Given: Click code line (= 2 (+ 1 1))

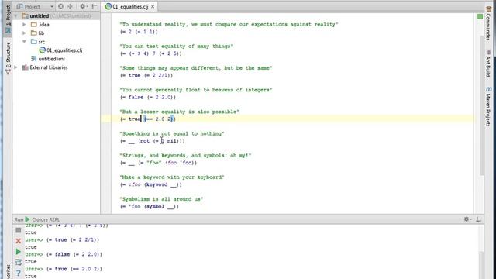Looking at the screenshot, I should click(x=139, y=32).
